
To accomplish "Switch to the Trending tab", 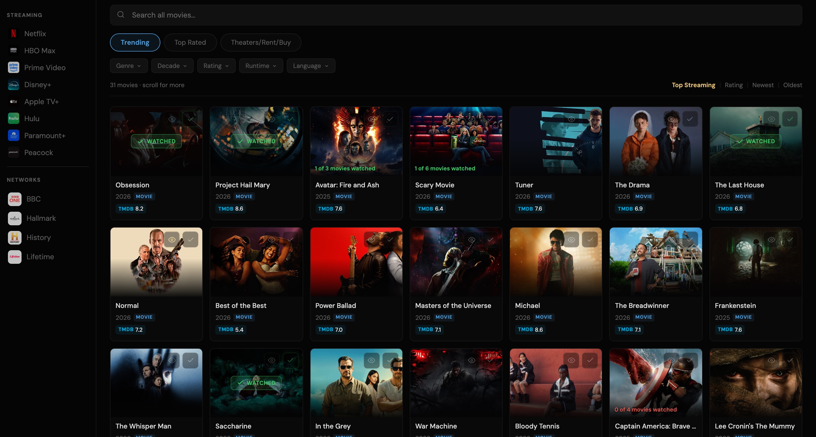I will click(135, 42).
